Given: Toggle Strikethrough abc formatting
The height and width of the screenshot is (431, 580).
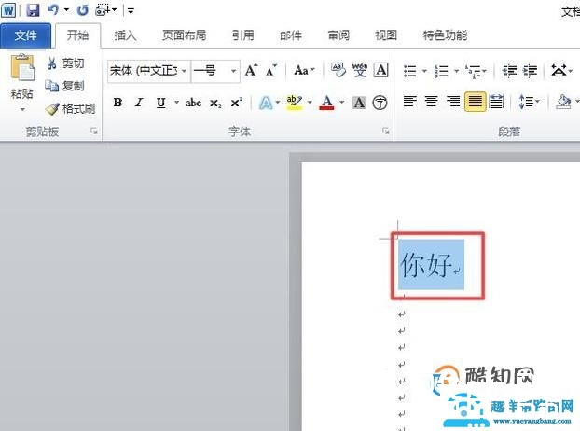Looking at the screenshot, I should coord(193,103).
